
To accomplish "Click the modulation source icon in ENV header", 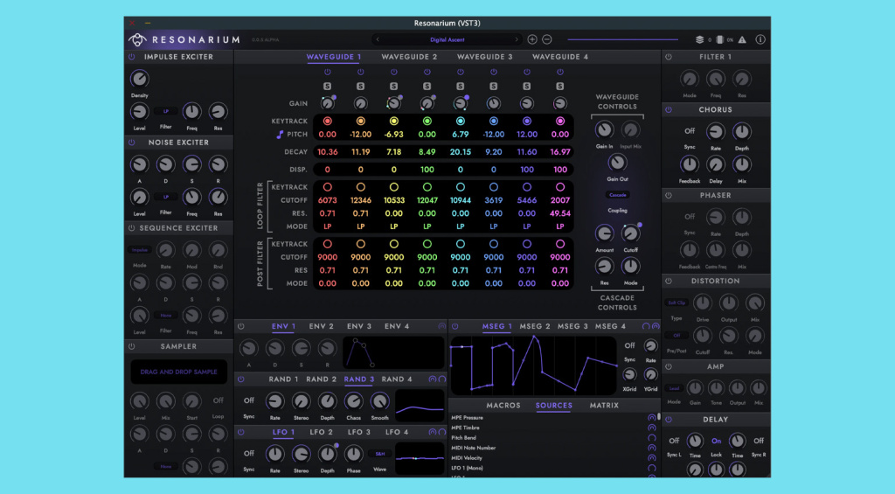I will pyautogui.click(x=441, y=326).
